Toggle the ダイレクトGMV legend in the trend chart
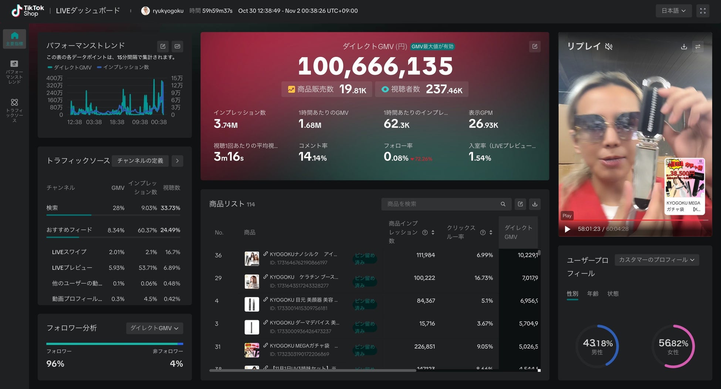This screenshot has height=389, width=721. coord(69,67)
